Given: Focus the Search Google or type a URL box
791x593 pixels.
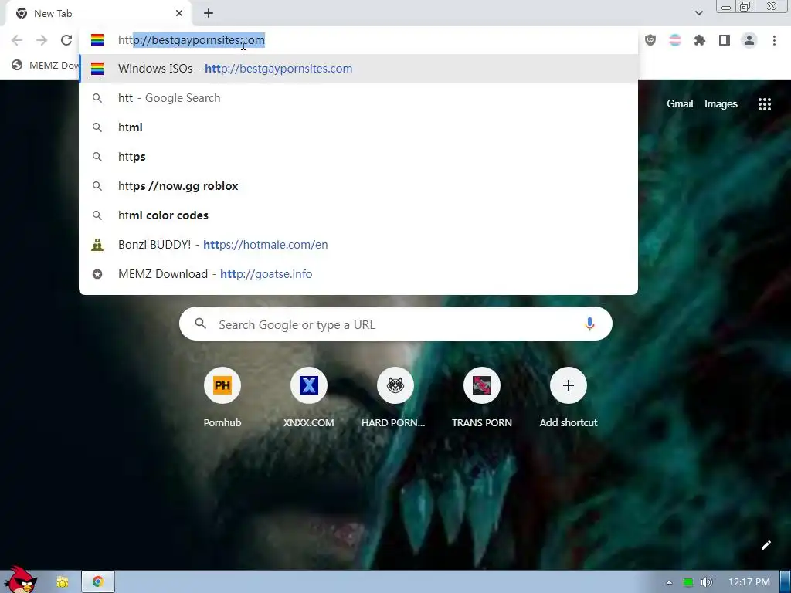Looking at the screenshot, I should (x=395, y=324).
